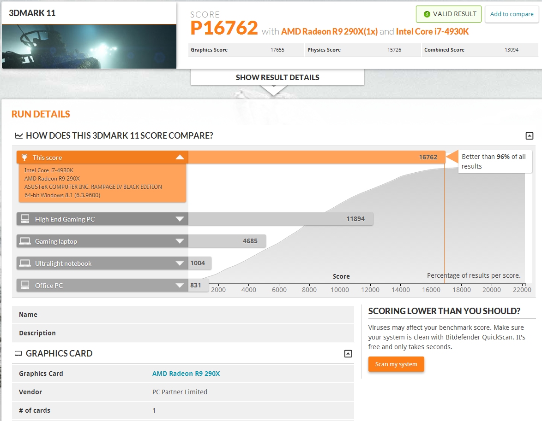Screen dimensions: 542x421
Task: Click the 3DMARK 11 title text
Action: point(32,13)
